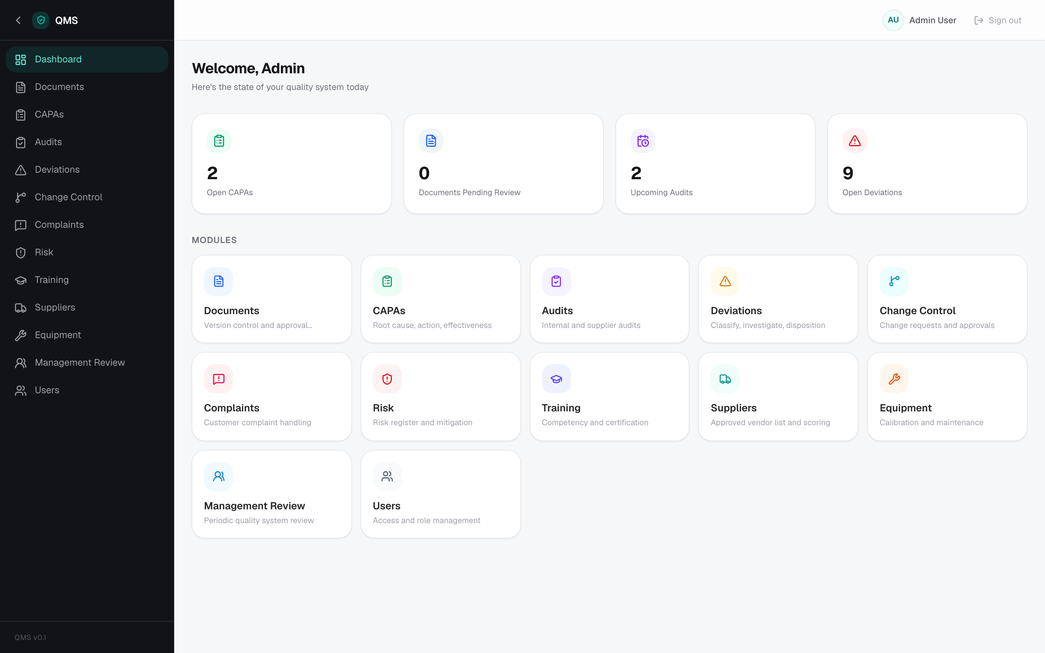The image size is (1045, 653).
Task: Click the Change Control branch icon in sidebar
Action: tap(21, 197)
